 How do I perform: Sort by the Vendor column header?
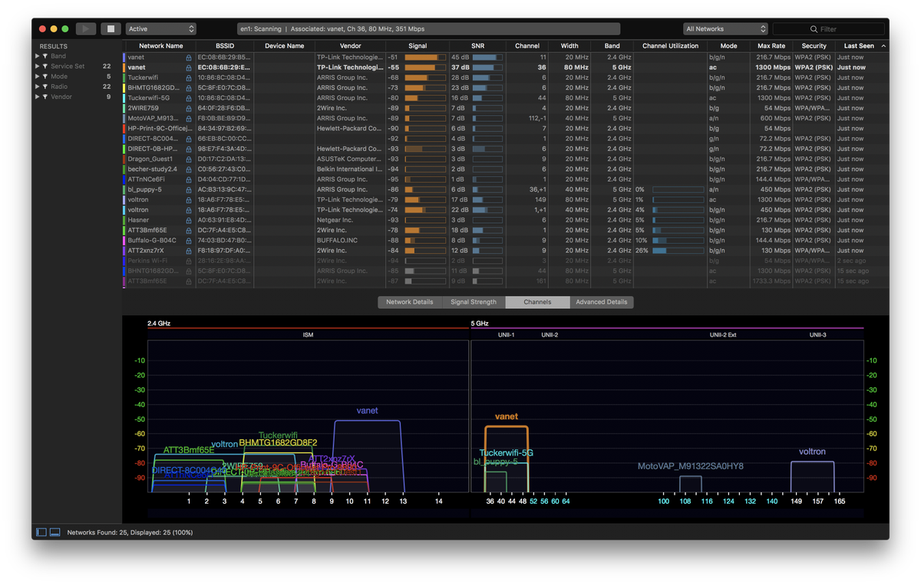coord(350,46)
